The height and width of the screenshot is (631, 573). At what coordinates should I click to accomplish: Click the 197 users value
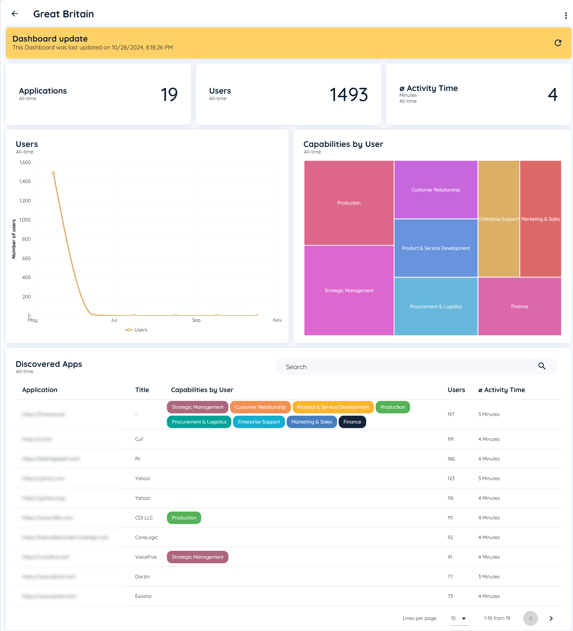[451, 414]
